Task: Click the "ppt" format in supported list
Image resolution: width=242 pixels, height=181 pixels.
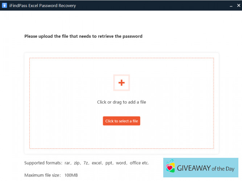Action: pos(109,163)
